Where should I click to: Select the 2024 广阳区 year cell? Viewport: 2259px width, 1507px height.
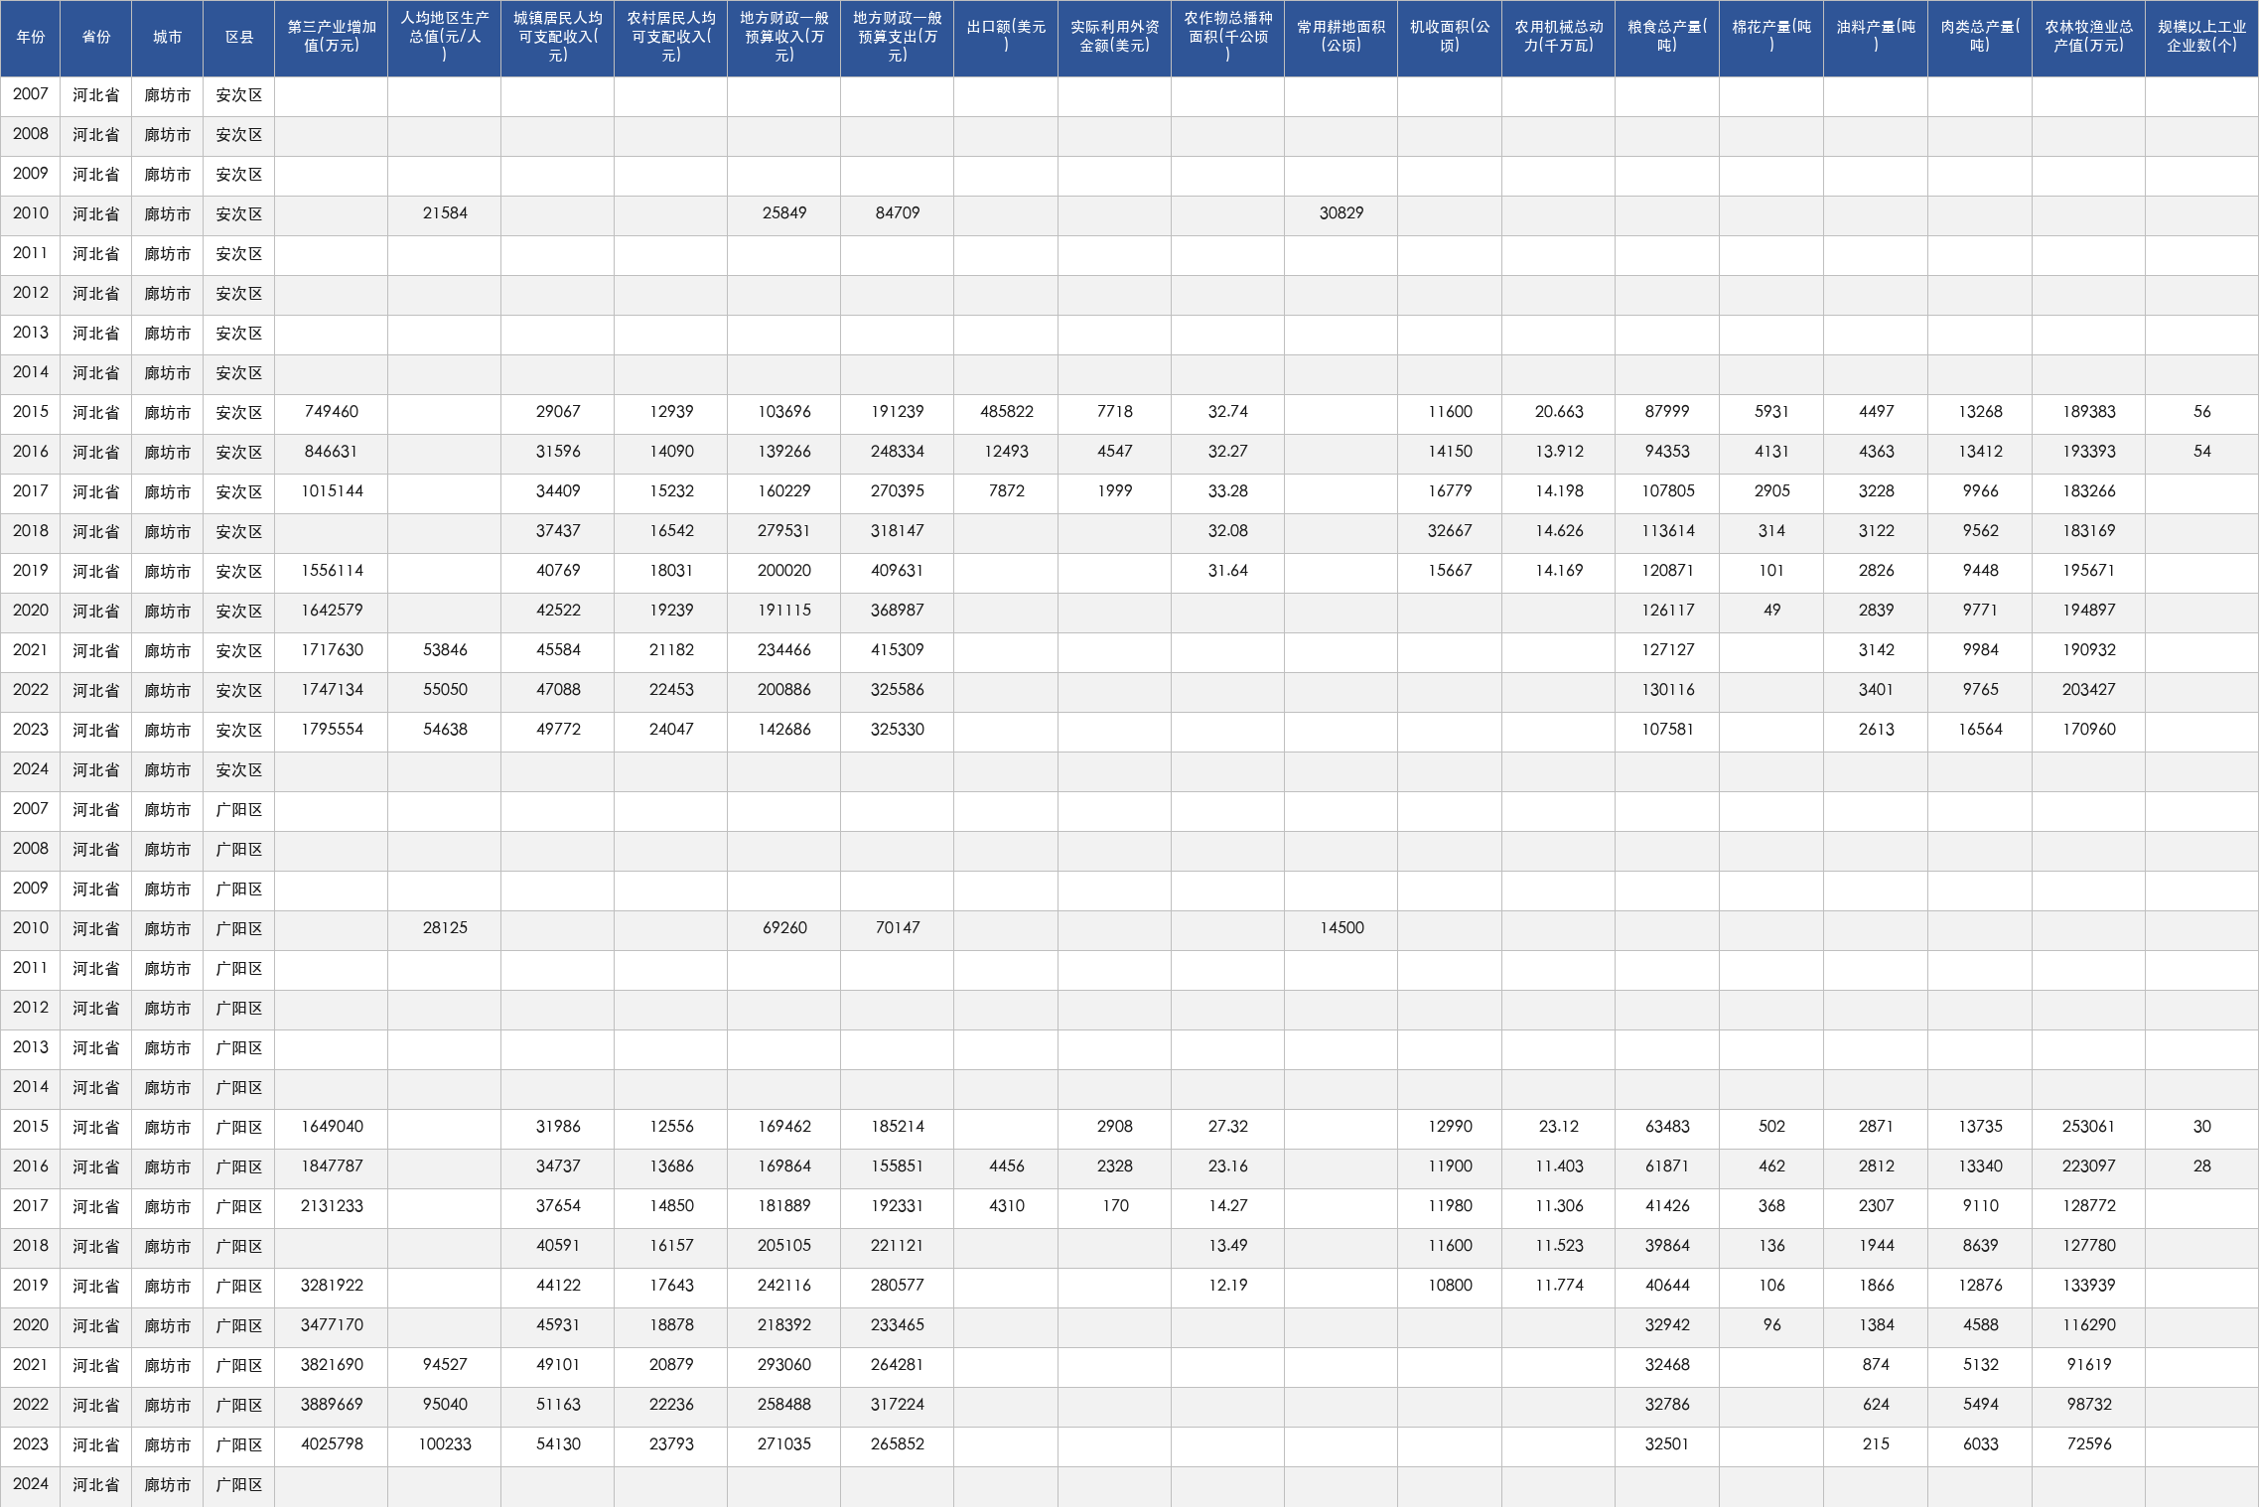(31, 1484)
